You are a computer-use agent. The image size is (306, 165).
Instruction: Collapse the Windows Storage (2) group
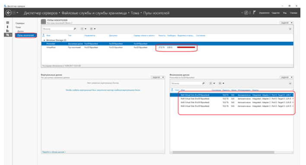[44, 40]
